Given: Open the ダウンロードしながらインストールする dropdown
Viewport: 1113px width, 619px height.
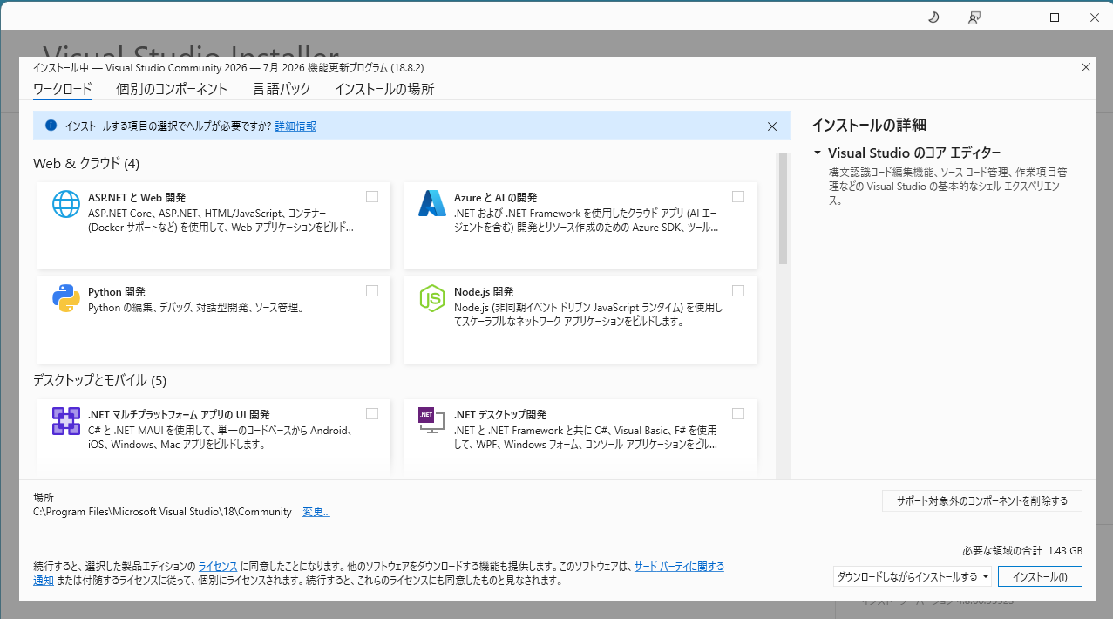Looking at the screenshot, I should click(913, 576).
